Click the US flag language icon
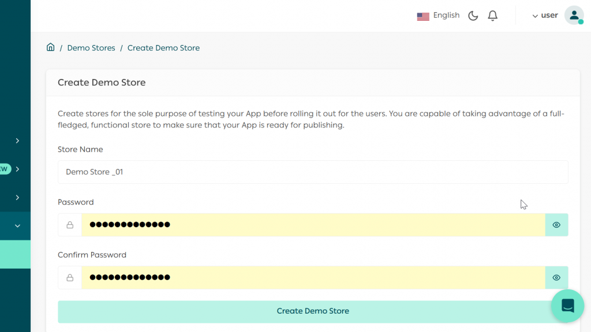Viewport: 591px width, 332px height. point(423,16)
